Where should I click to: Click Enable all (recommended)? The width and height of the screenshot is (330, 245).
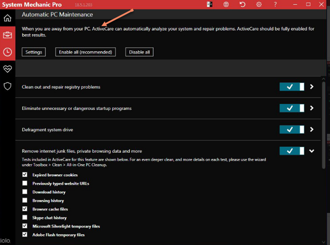click(x=85, y=52)
